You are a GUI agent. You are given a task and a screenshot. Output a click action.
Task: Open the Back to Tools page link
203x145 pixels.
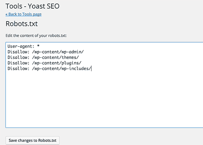click(x=23, y=14)
